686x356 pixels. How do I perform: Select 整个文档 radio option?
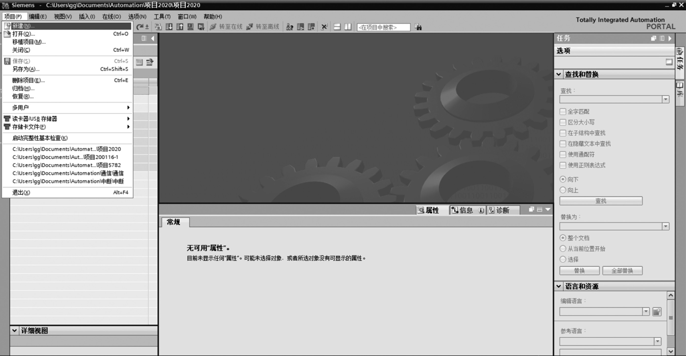563,238
